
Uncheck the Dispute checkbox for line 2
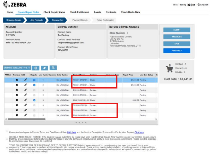(34, 85)
